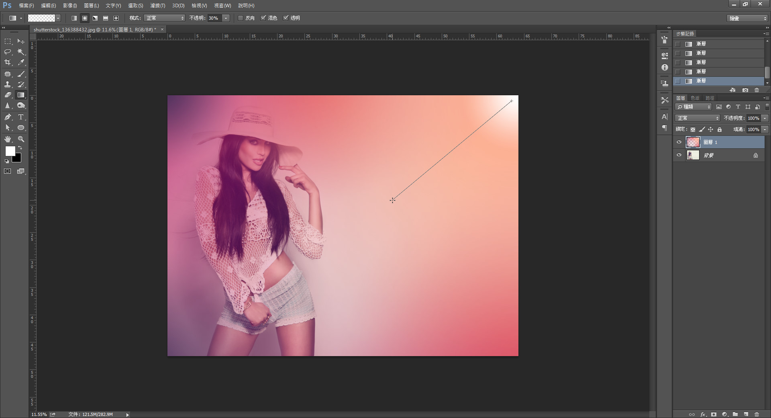Open the Info panel icon
The width and height of the screenshot is (771, 418).
coord(665,68)
